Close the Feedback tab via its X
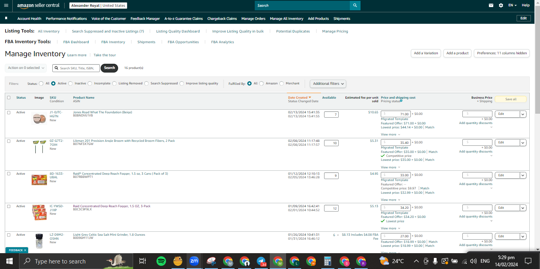Screen dimensions: 540x269 pyautogui.click(x=25, y=250)
